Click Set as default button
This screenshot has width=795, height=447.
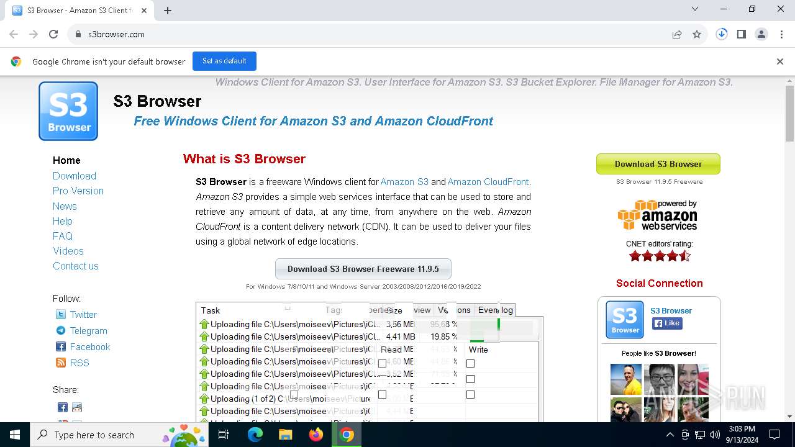click(224, 61)
